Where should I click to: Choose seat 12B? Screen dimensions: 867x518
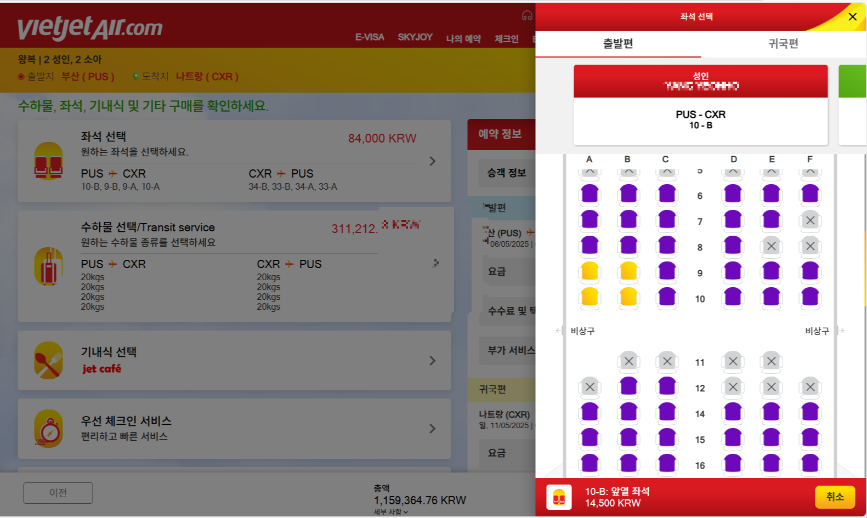click(628, 387)
